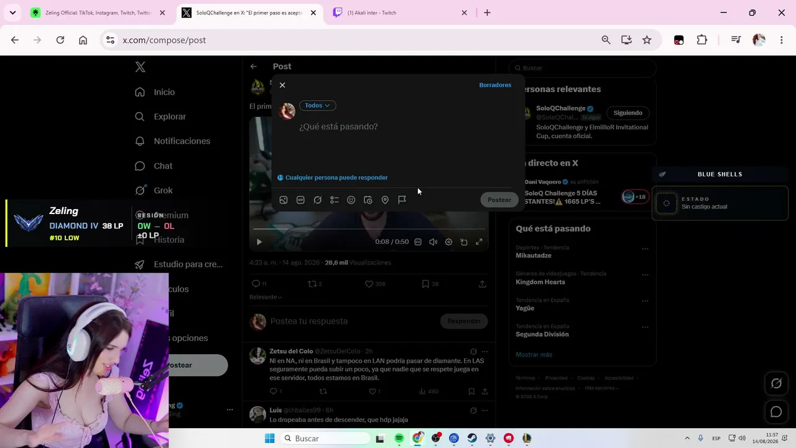
Task: Click the flag icon in composer toolbar
Action: click(402, 200)
